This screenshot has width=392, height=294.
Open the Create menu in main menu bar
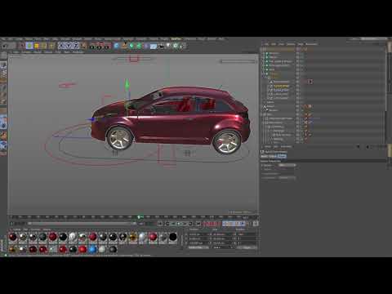pos(20,39)
